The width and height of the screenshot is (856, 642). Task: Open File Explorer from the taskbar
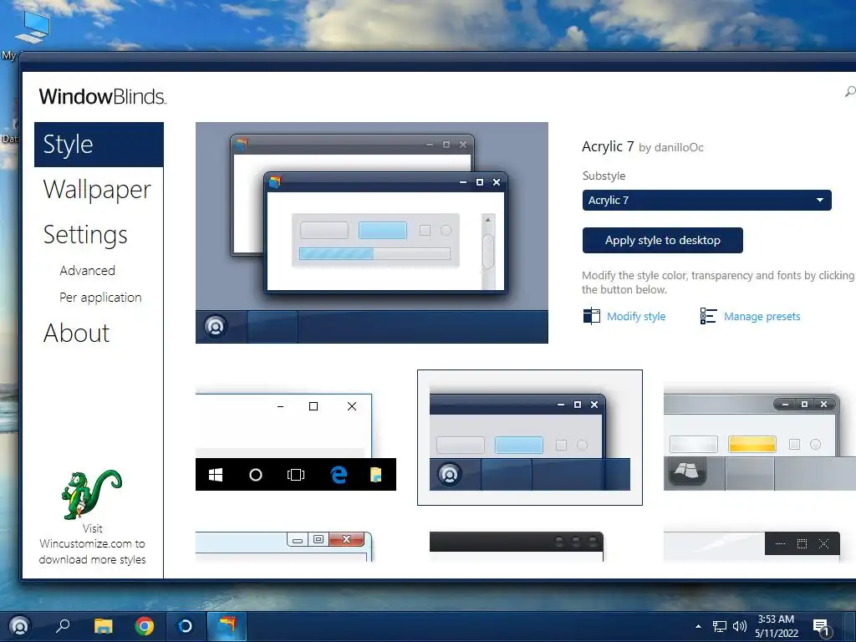coord(103,625)
